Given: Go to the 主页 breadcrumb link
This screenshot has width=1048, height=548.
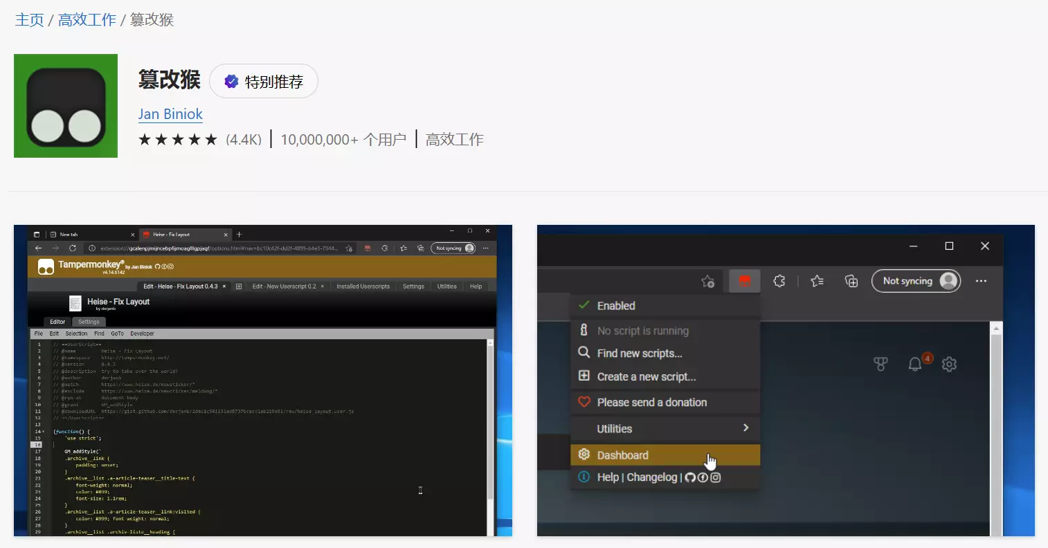Looking at the screenshot, I should point(30,19).
